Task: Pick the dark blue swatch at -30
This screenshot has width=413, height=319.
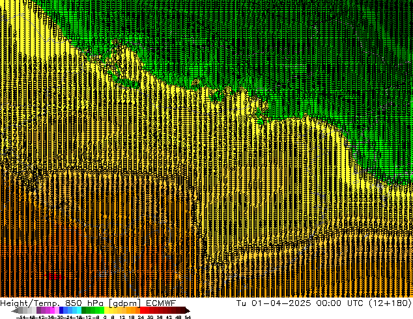Action: pyautogui.click(x=61, y=310)
